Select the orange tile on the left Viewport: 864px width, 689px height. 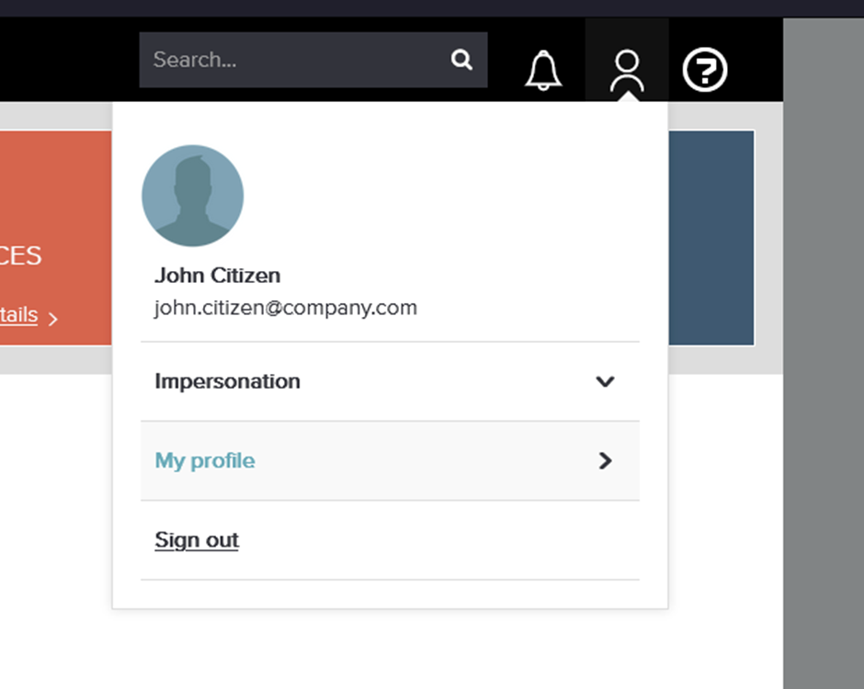click(x=55, y=211)
